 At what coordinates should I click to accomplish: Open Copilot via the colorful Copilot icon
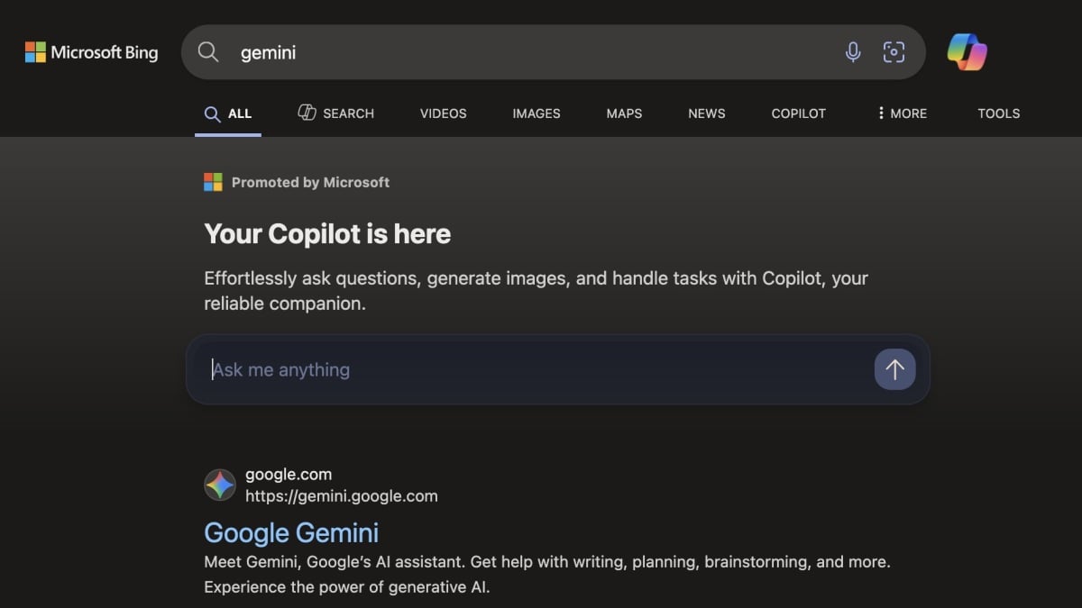pyautogui.click(x=967, y=51)
